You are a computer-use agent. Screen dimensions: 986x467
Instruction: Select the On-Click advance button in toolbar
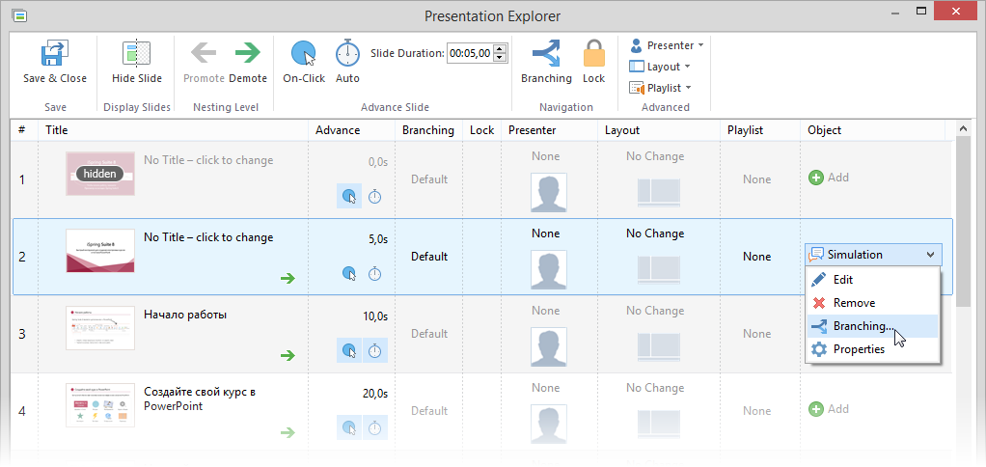click(x=304, y=53)
